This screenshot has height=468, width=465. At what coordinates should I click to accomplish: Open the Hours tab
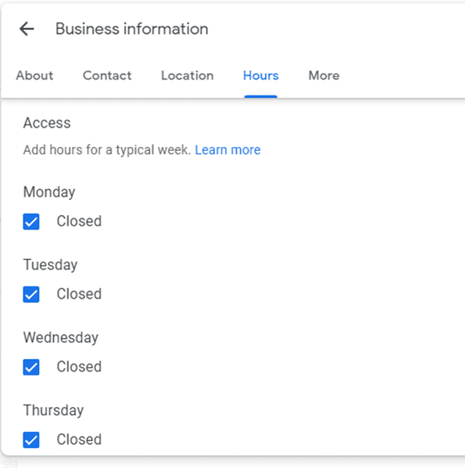(x=261, y=75)
